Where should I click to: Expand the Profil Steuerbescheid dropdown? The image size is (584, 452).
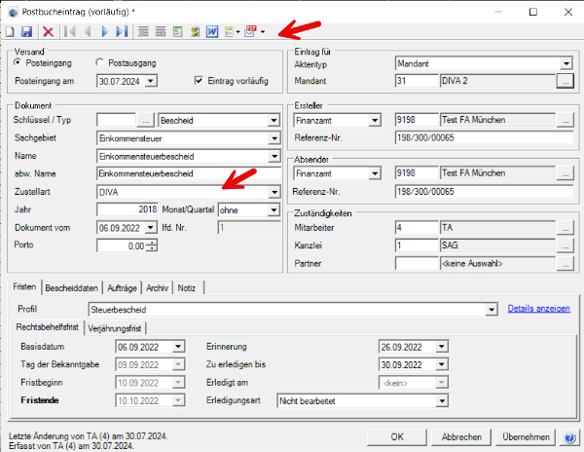coord(492,310)
